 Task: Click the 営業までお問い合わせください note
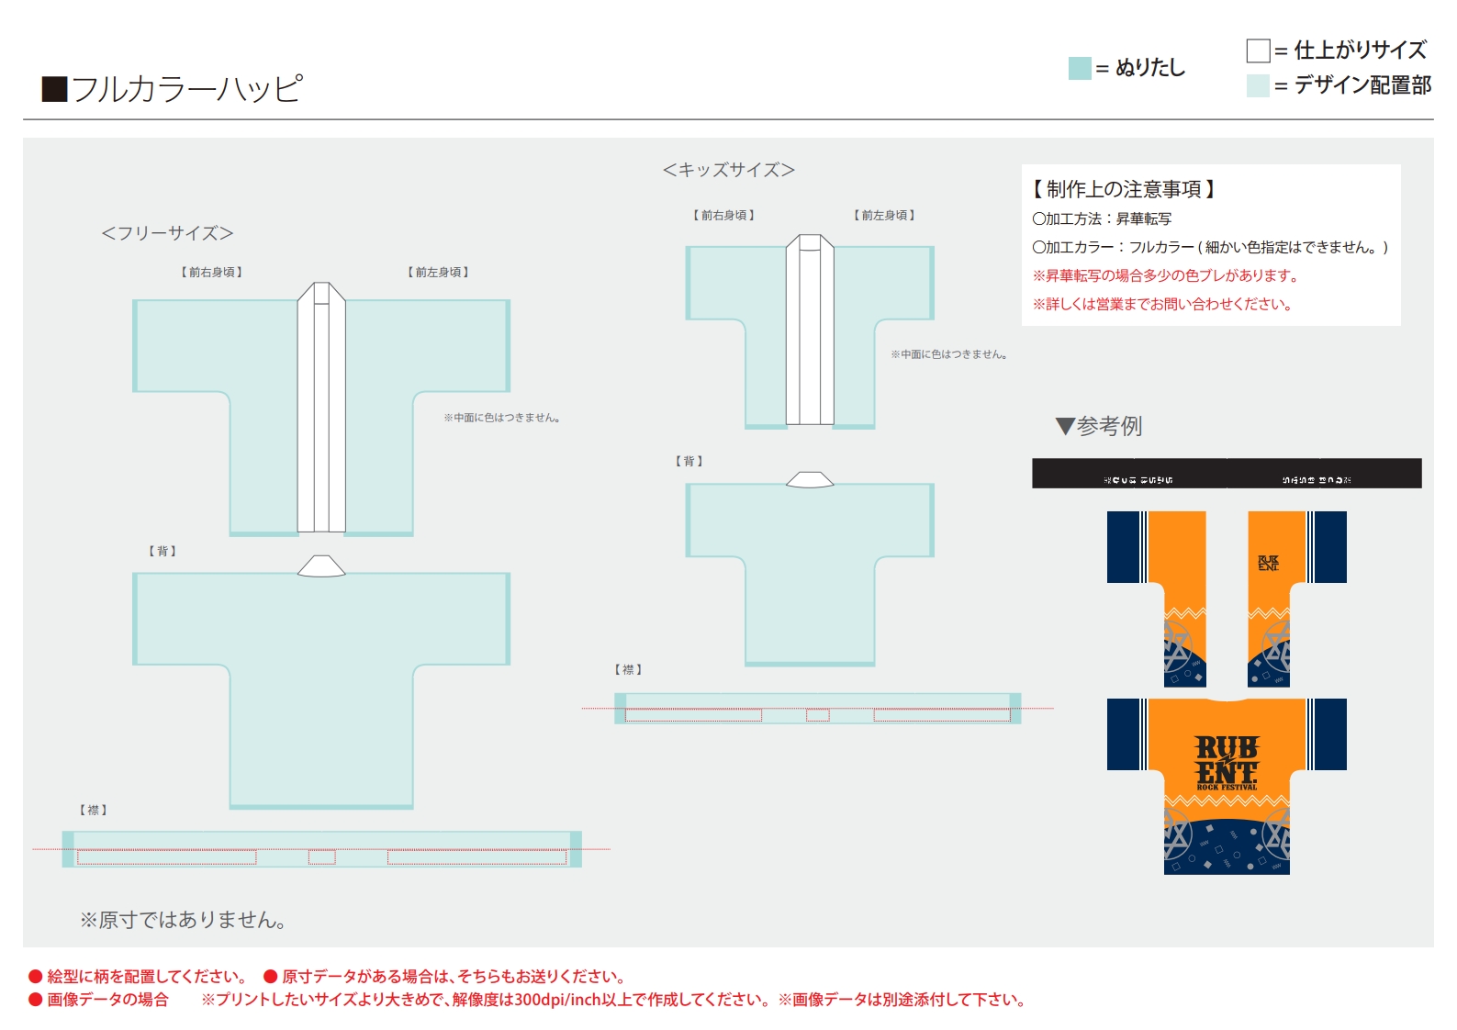click(x=1162, y=304)
